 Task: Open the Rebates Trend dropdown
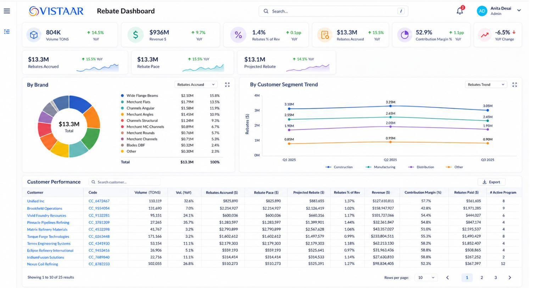pos(486,85)
